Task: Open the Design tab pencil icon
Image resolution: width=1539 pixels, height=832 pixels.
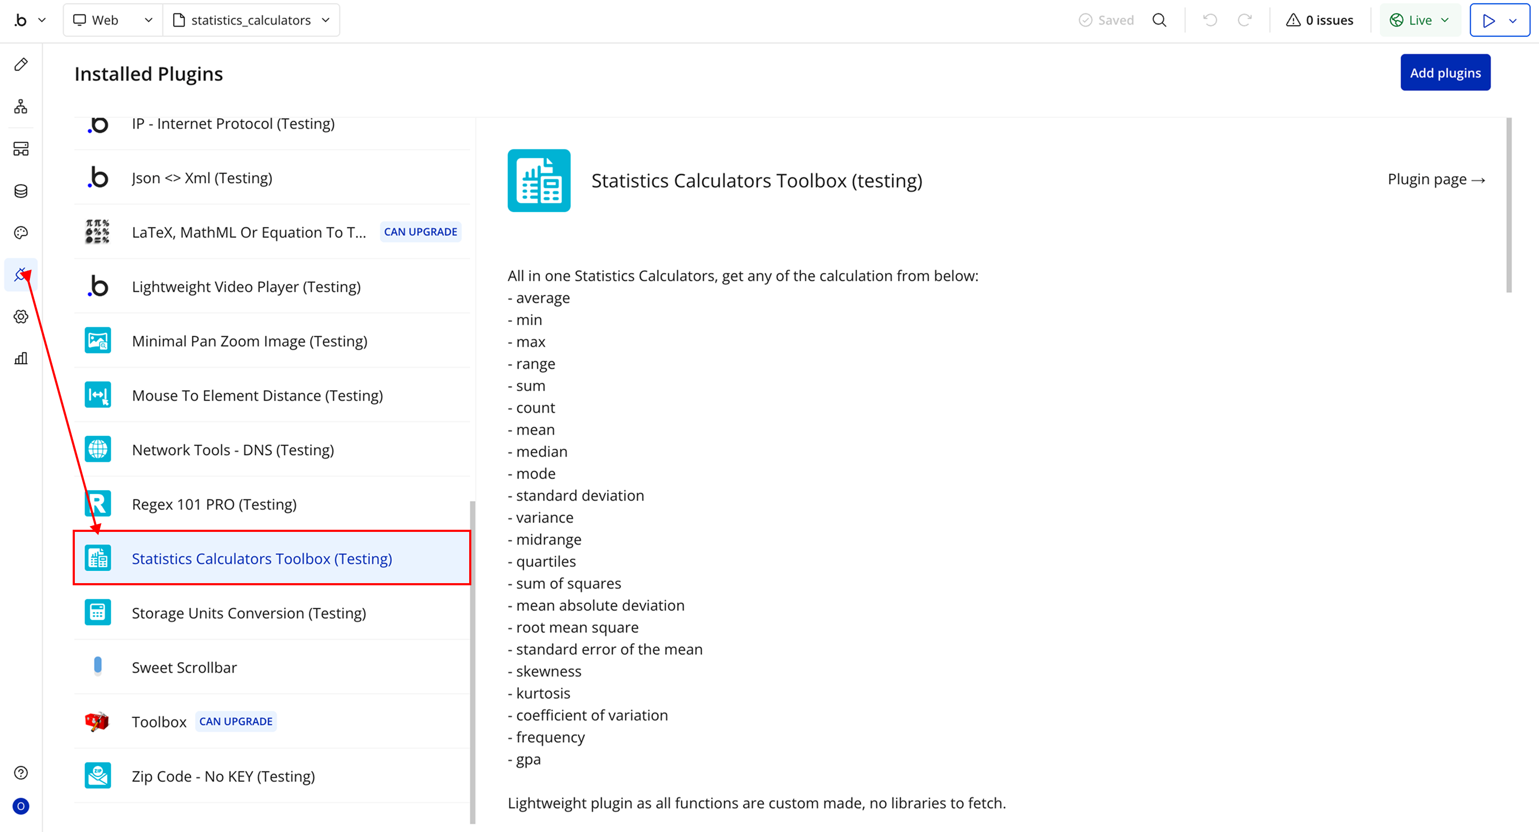Action: point(21,65)
